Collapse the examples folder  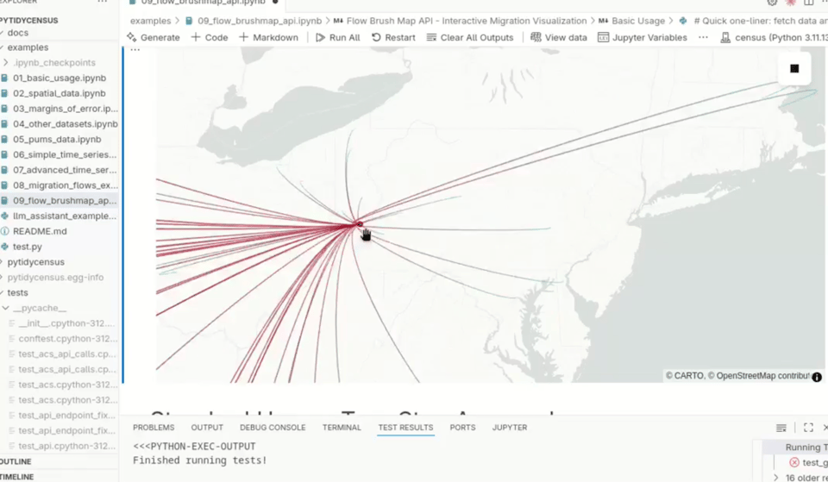pyautogui.click(x=28, y=47)
